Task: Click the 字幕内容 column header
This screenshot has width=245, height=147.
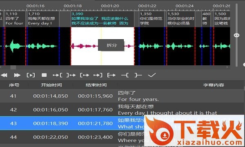Action: (214, 85)
